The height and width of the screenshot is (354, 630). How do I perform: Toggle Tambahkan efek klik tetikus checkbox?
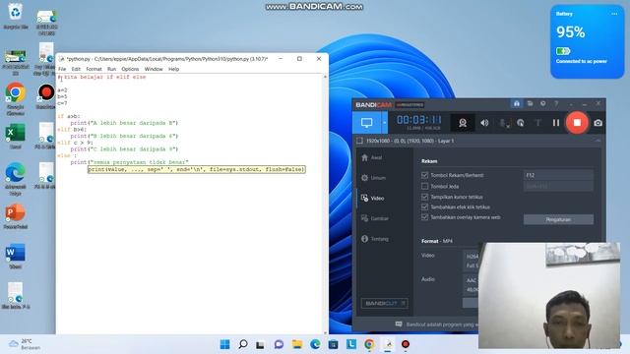pyautogui.click(x=424, y=206)
